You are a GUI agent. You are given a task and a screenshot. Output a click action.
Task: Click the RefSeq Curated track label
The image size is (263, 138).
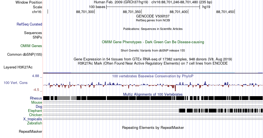coord(29,24)
